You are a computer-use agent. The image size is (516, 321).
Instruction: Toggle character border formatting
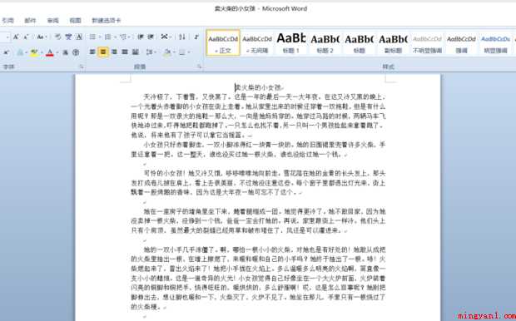[79, 37]
